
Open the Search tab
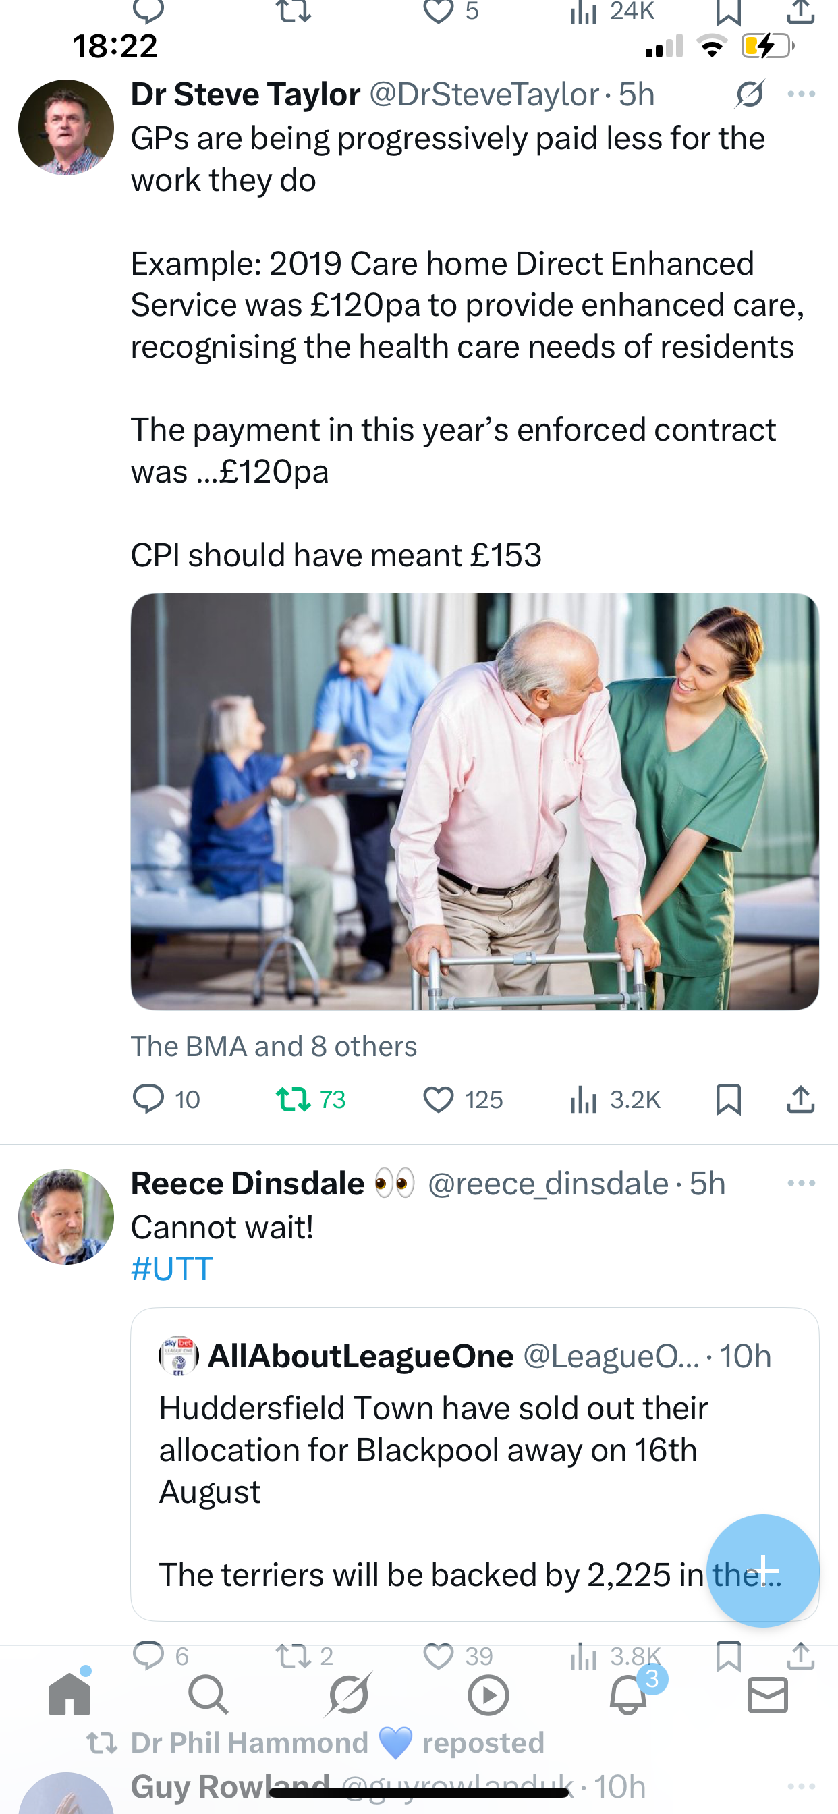click(208, 1695)
